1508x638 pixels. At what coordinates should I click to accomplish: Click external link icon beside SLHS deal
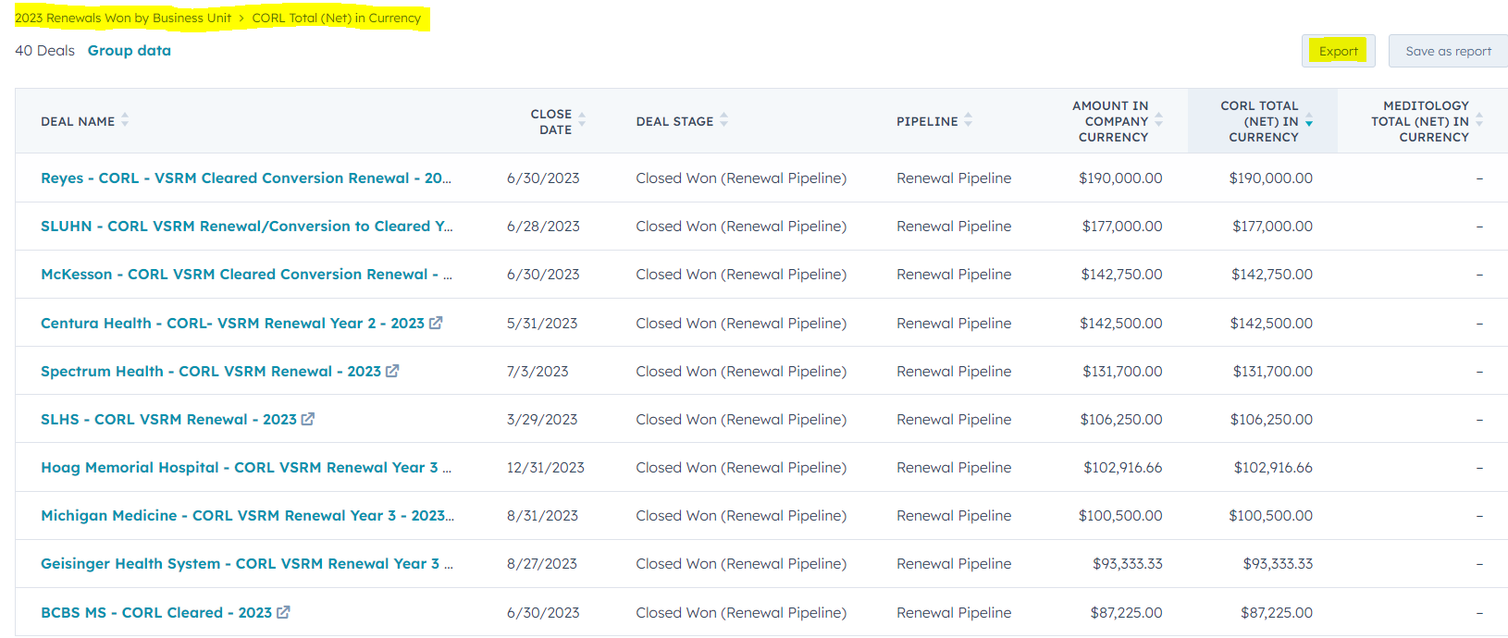pyautogui.click(x=308, y=419)
